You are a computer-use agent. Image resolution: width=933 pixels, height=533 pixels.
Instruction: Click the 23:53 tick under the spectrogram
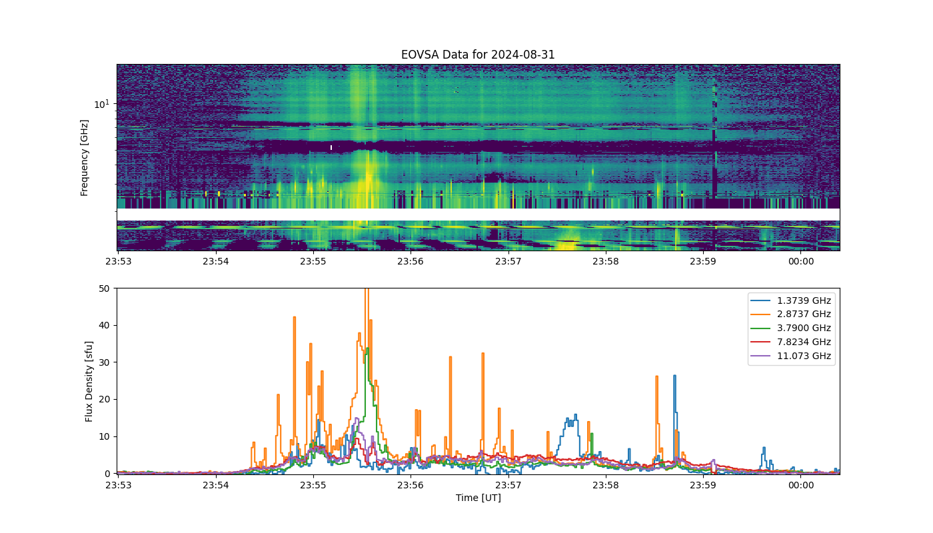118,262
